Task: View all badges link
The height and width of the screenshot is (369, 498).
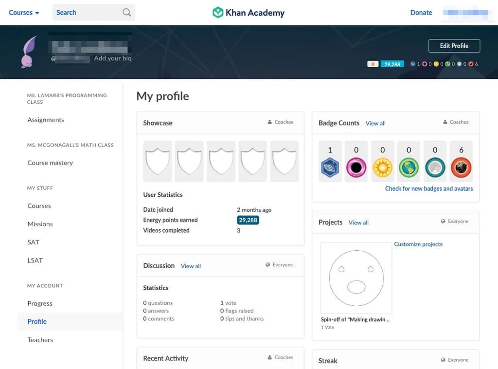Action: coord(375,123)
